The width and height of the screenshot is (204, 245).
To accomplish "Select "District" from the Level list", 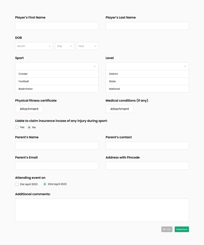I will tap(147, 74).
